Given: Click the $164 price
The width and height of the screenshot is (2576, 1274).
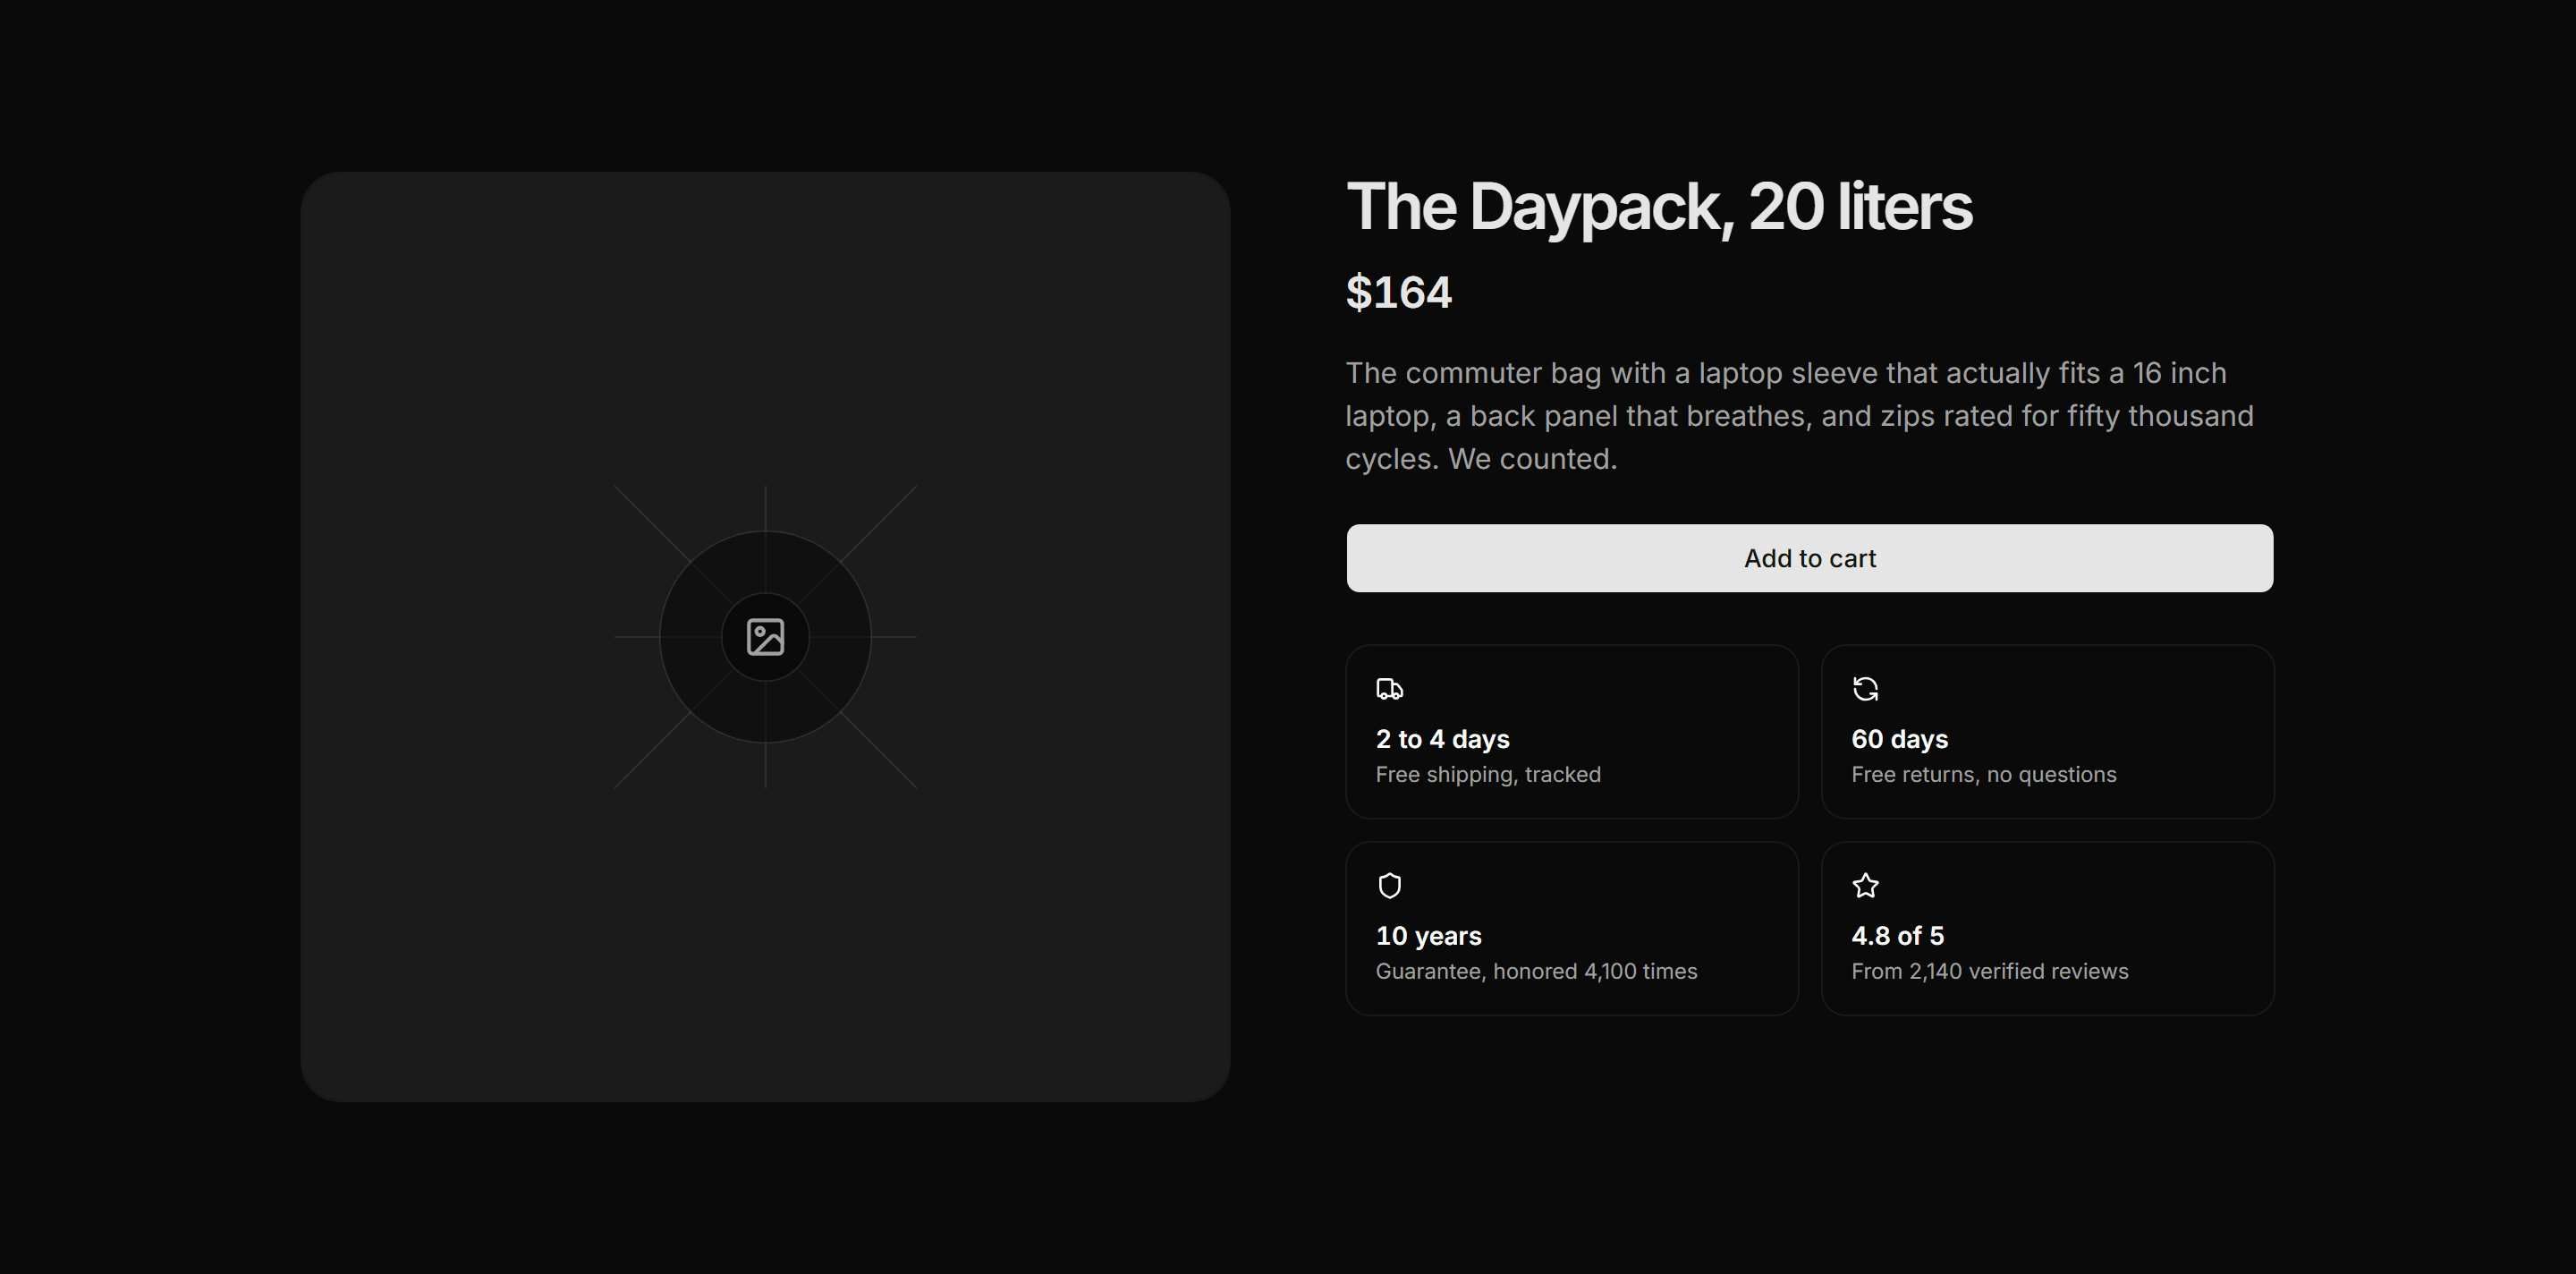Looking at the screenshot, I should pyautogui.click(x=1398, y=293).
